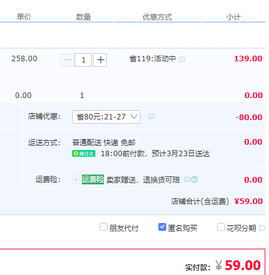
Task: Decrease quantity with the minus button
Action: point(67,60)
